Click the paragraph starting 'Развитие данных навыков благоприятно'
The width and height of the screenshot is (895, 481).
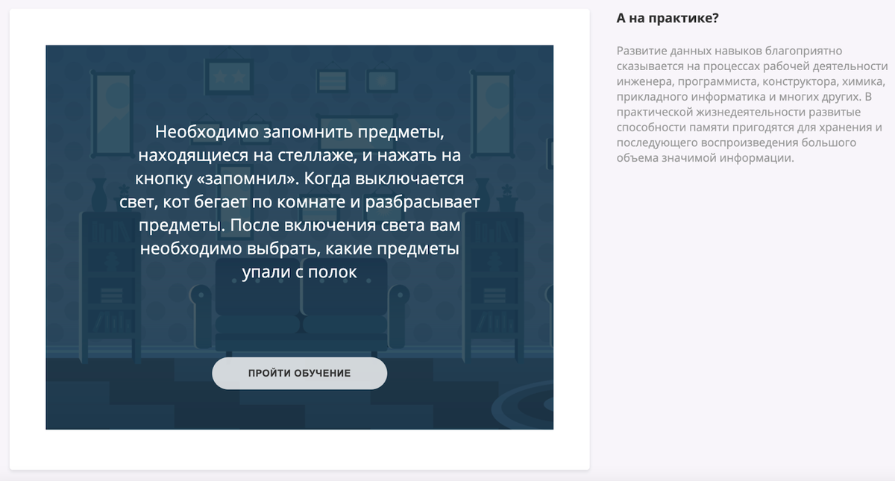click(x=751, y=104)
